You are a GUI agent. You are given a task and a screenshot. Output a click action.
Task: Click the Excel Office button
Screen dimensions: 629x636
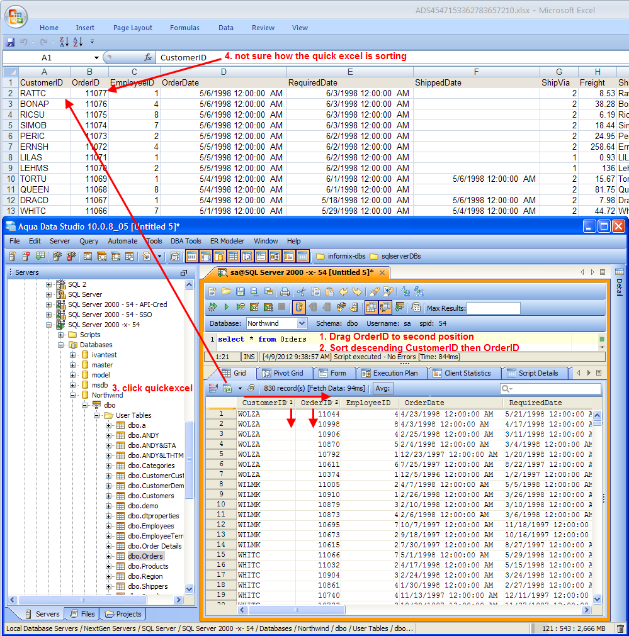pos(16,16)
